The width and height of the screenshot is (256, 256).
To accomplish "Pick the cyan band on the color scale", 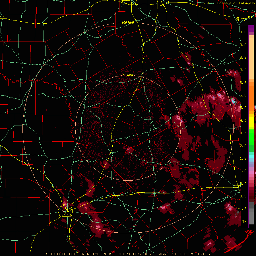I will pyautogui.click(x=251, y=156).
